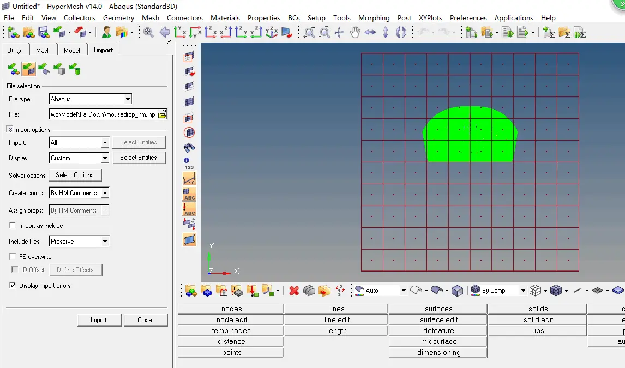Click the XY Top Plane View icon
This screenshot has height=368, width=625.
pyautogui.click(x=180, y=32)
